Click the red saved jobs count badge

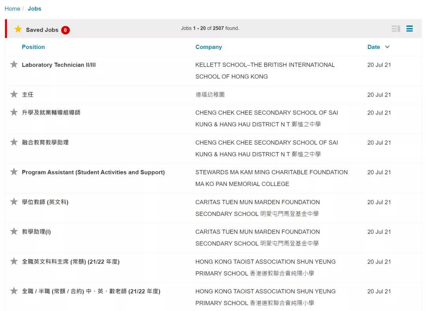click(65, 30)
